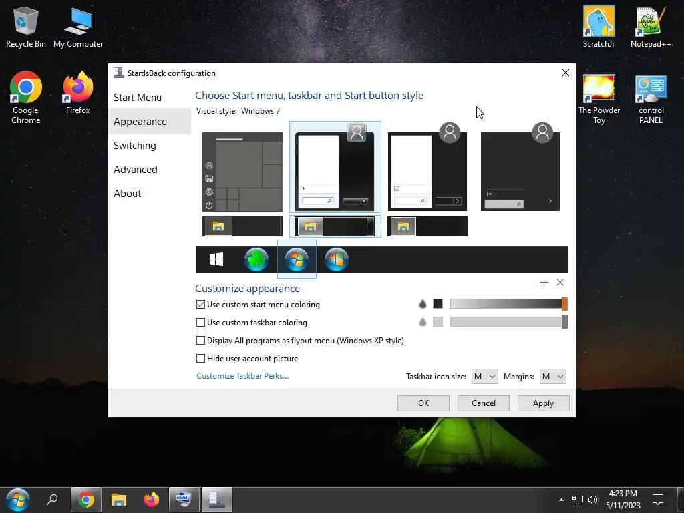
Task: Open the taskbar search magnifier
Action: 52,500
